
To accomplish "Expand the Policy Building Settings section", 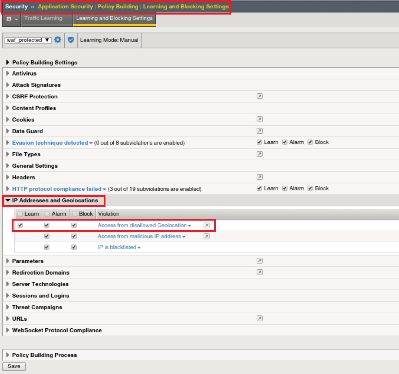I will pyautogui.click(x=8, y=62).
